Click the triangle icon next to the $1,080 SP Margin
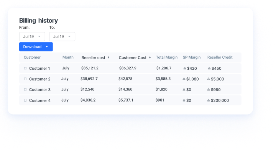The width and height of the screenshot is (276, 153). click(x=184, y=79)
